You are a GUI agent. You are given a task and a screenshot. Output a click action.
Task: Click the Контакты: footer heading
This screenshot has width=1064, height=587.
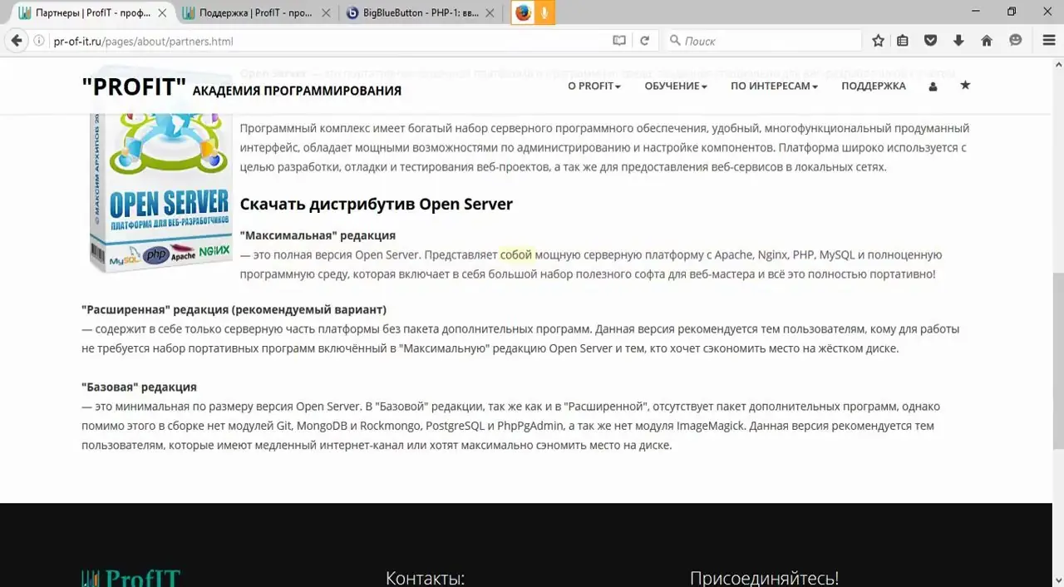click(x=425, y=578)
